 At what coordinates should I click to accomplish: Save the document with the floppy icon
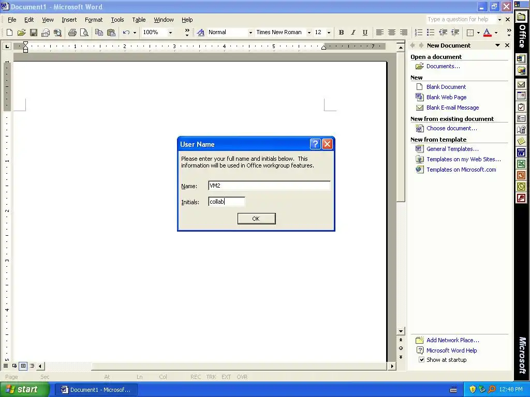point(34,33)
